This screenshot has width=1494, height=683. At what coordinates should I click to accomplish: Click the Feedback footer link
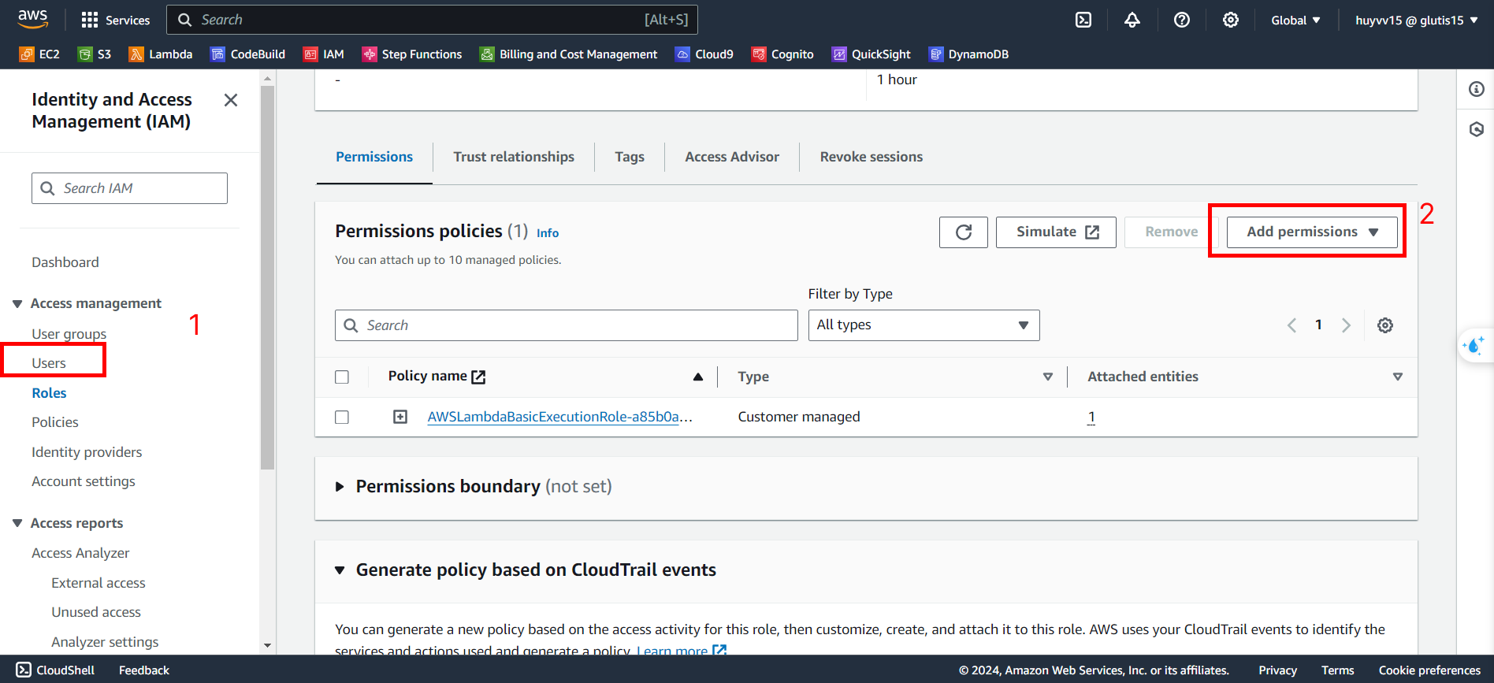coord(144,670)
